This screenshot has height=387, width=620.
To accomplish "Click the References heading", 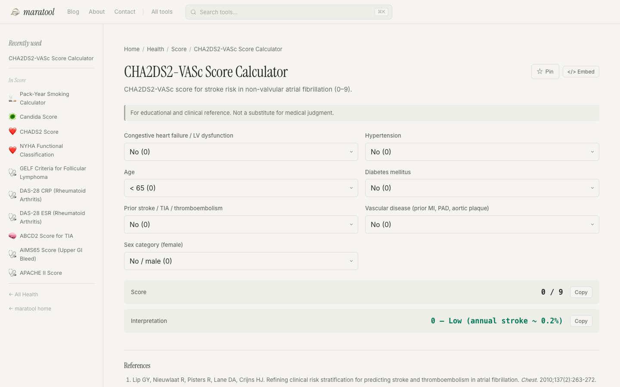I will (137, 365).
